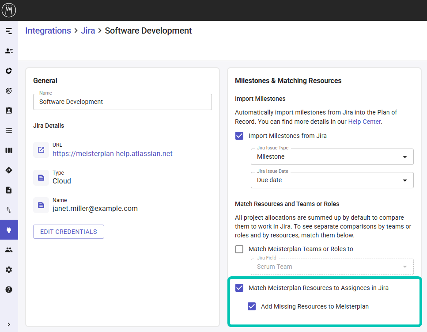Click the Name field Software Development

pyautogui.click(x=123, y=102)
